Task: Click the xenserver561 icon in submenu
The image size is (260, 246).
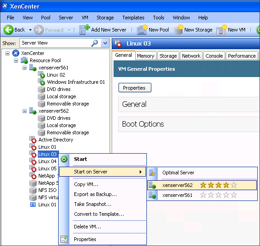Action: point(152,195)
